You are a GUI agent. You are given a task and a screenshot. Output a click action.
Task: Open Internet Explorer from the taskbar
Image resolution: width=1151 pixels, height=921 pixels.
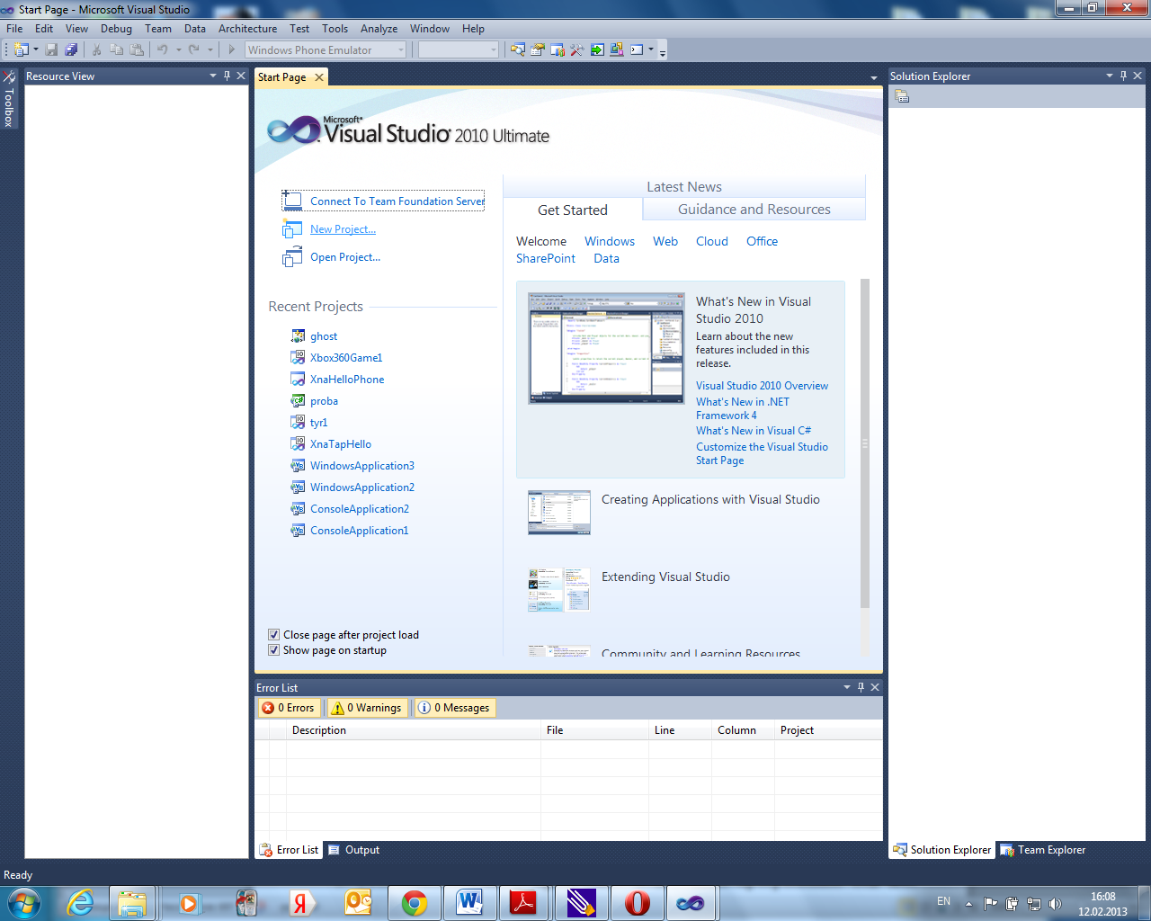tap(80, 903)
